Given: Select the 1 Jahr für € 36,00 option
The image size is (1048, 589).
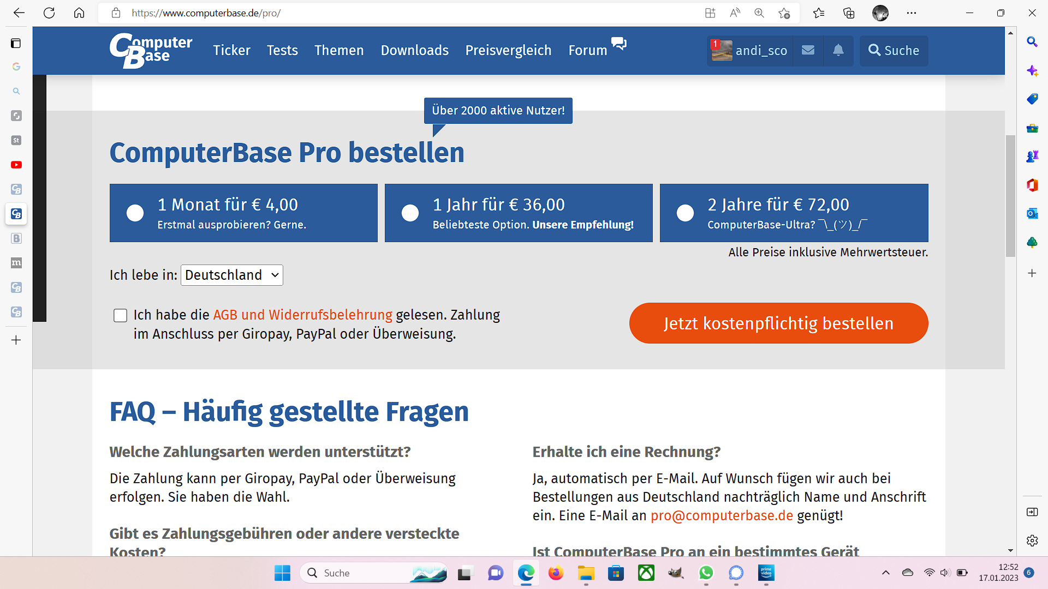Looking at the screenshot, I should click(410, 213).
